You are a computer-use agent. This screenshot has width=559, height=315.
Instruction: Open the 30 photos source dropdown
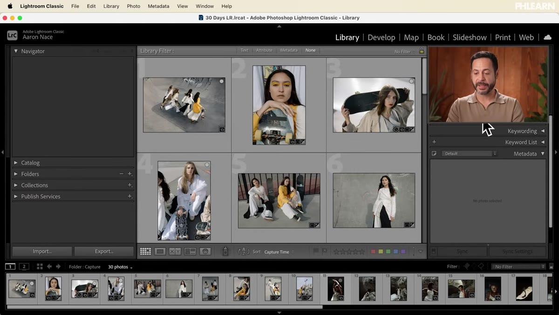pos(120,267)
